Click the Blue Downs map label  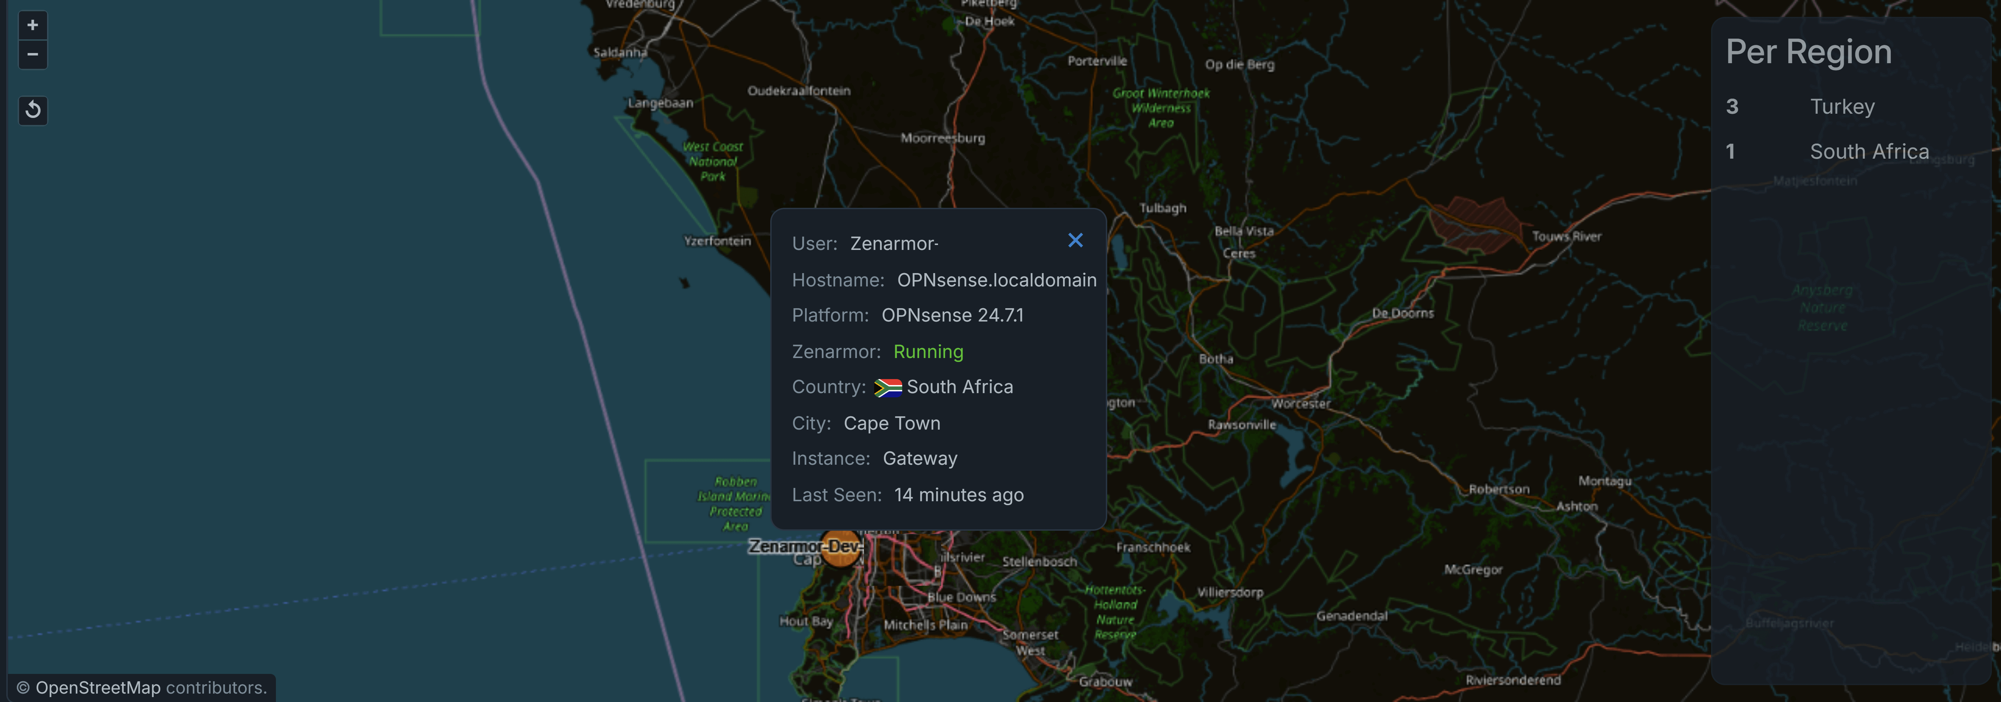(961, 597)
